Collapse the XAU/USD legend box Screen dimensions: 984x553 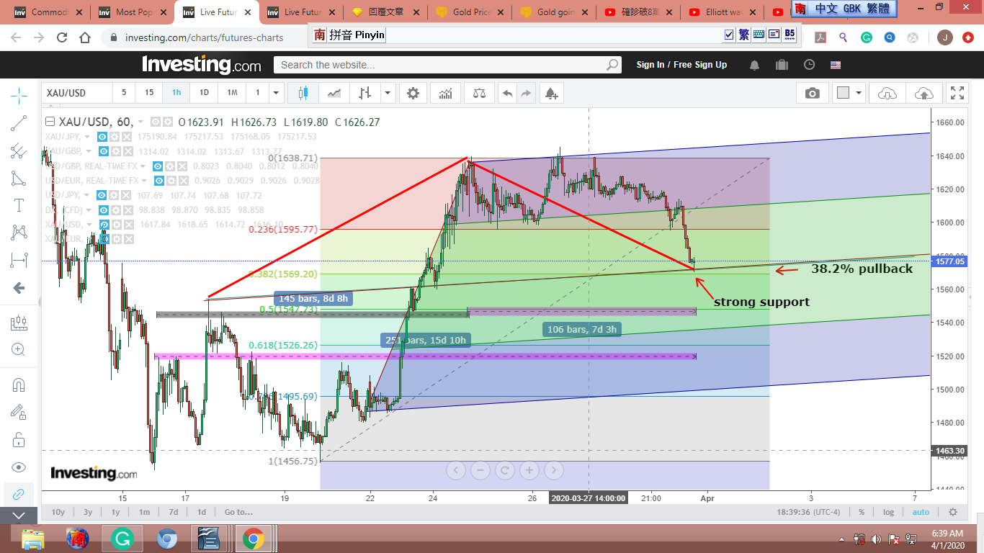tap(50, 122)
